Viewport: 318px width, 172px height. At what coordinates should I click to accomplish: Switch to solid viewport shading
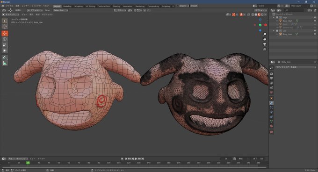[x=256, y=14]
